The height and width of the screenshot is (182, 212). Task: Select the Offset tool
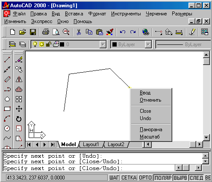click(19, 89)
